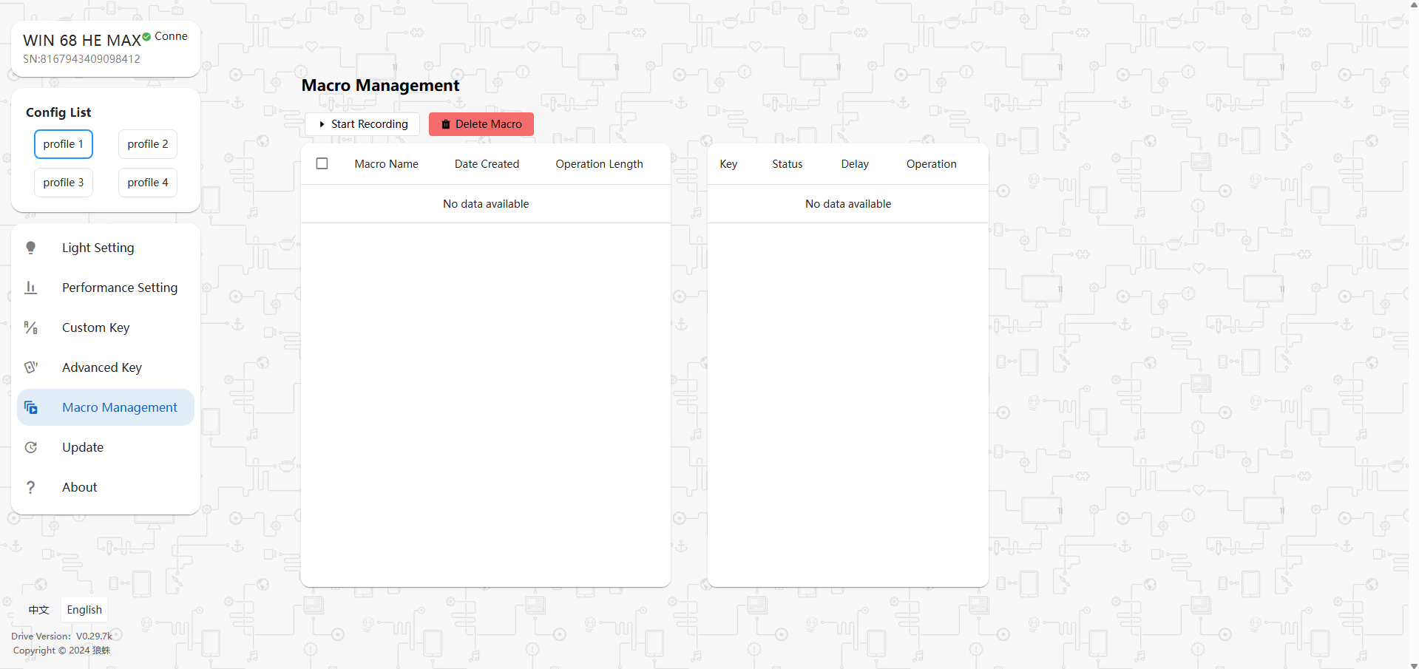Click the Advanced Key icon
1419x669 pixels.
[31, 367]
